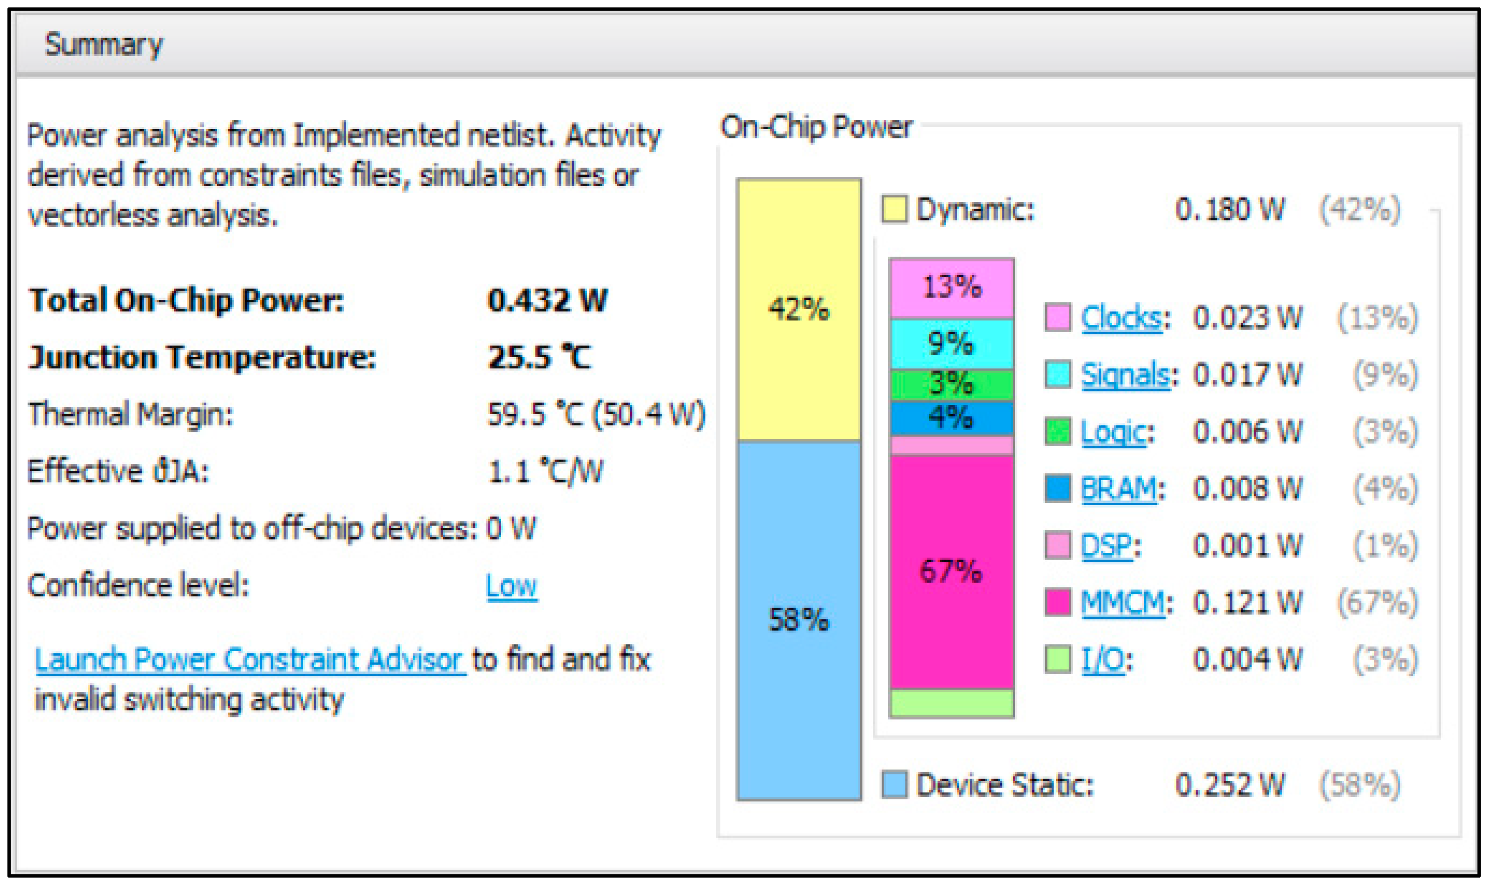Open the BRAM power details link
The image size is (1490, 885).
pyautogui.click(x=1118, y=488)
